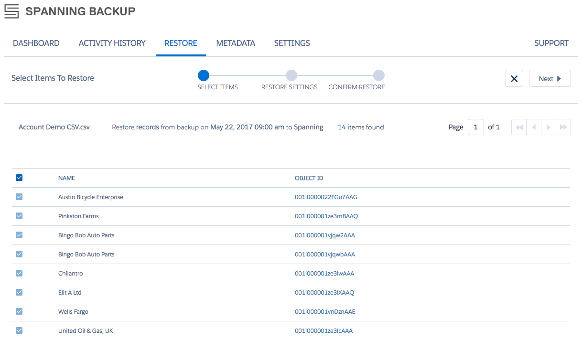
Task: Go to first page of results
Action: [519, 127]
